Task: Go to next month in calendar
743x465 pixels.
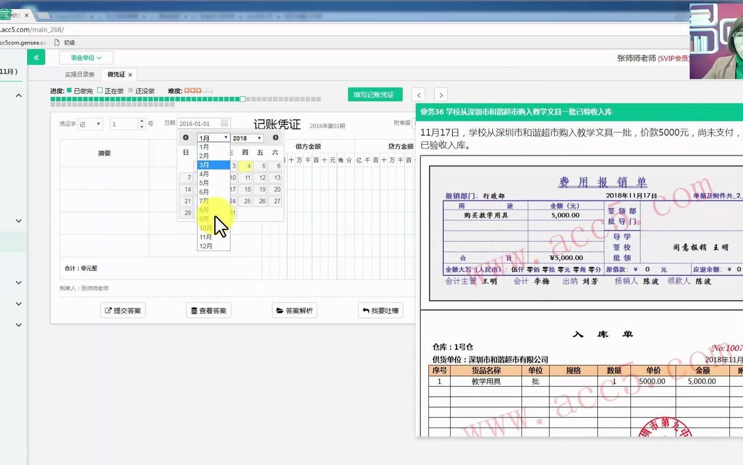Action: tap(275, 138)
